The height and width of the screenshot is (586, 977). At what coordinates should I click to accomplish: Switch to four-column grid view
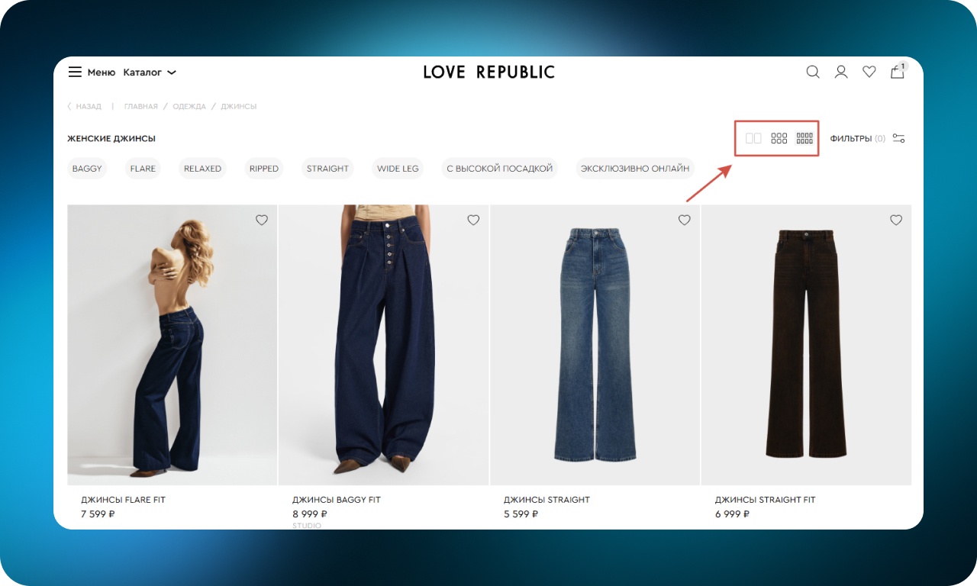point(804,139)
